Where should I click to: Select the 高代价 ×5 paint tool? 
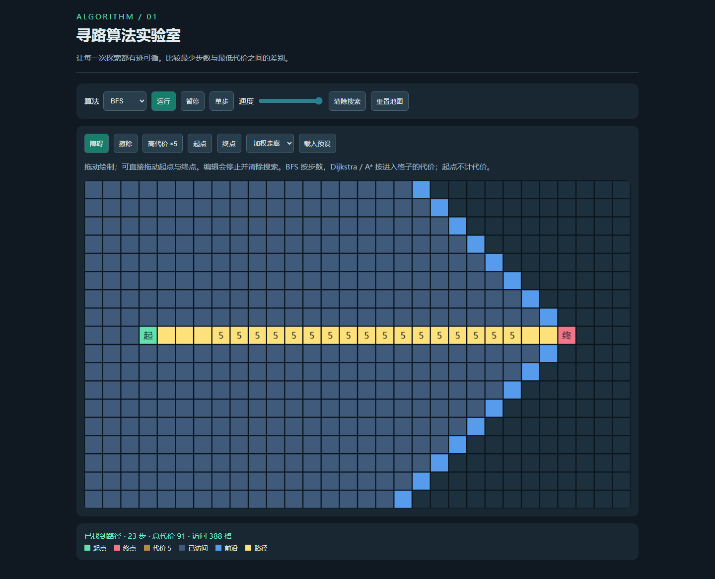pyautogui.click(x=162, y=144)
